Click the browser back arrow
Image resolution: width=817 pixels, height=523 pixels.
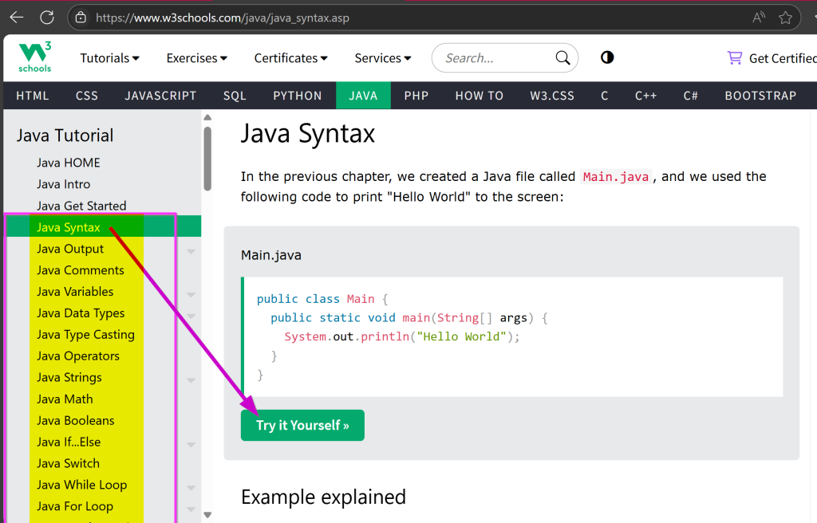click(x=16, y=17)
